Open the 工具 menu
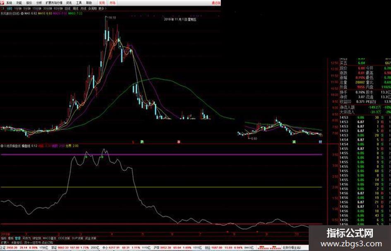 coord(79,3)
